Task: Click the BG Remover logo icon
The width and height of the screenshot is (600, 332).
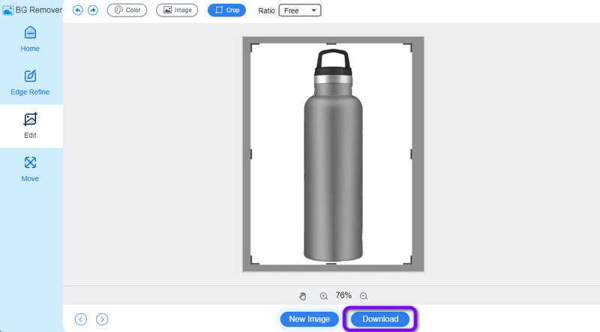Action: (7, 10)
